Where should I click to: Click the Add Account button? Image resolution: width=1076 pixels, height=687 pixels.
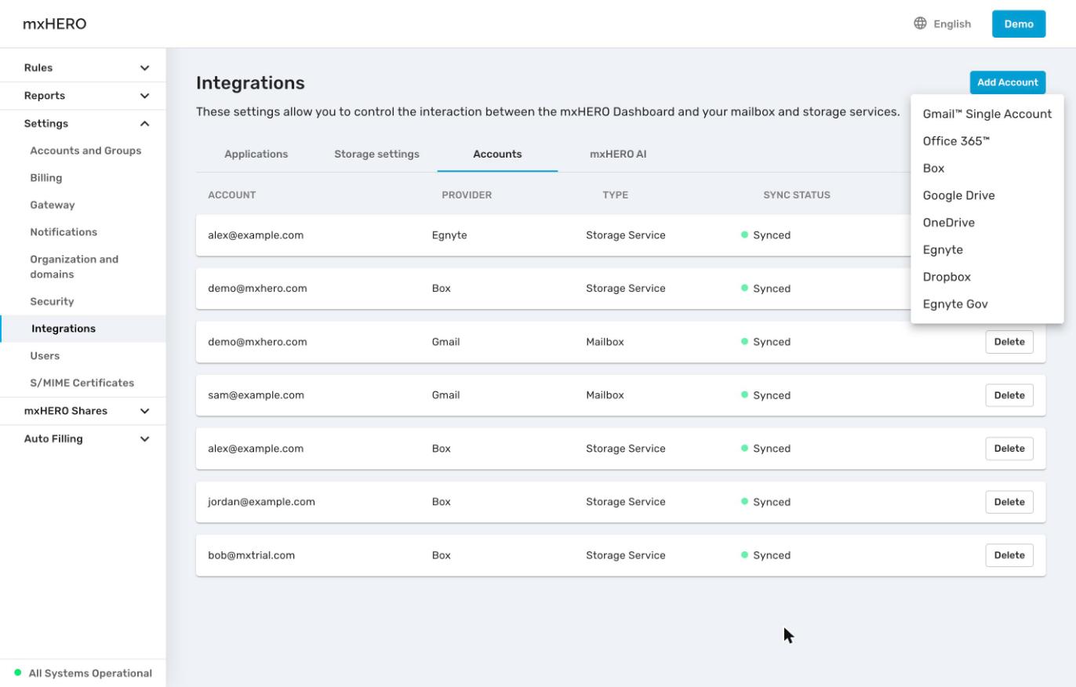coord(1007,82)
